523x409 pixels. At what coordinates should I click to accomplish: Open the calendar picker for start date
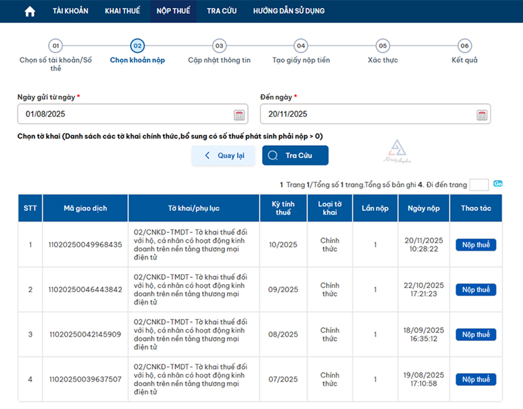tap(239, 114)
